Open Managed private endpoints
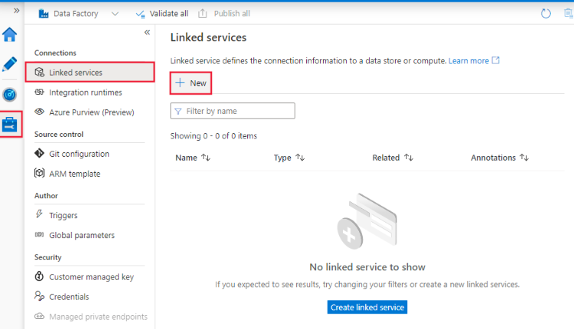The image size is (574, 329). tap(90, 316)
